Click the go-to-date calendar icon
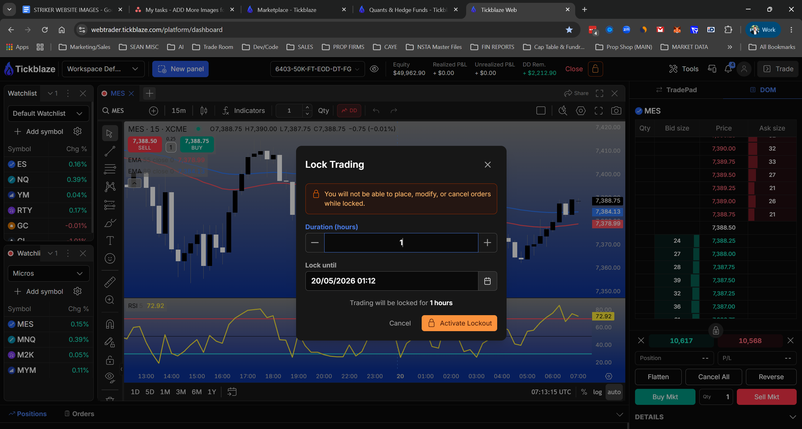 click(232, 392)
